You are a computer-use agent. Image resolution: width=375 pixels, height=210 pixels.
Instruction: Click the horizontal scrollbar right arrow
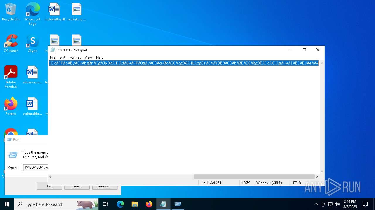click(317, 176)
